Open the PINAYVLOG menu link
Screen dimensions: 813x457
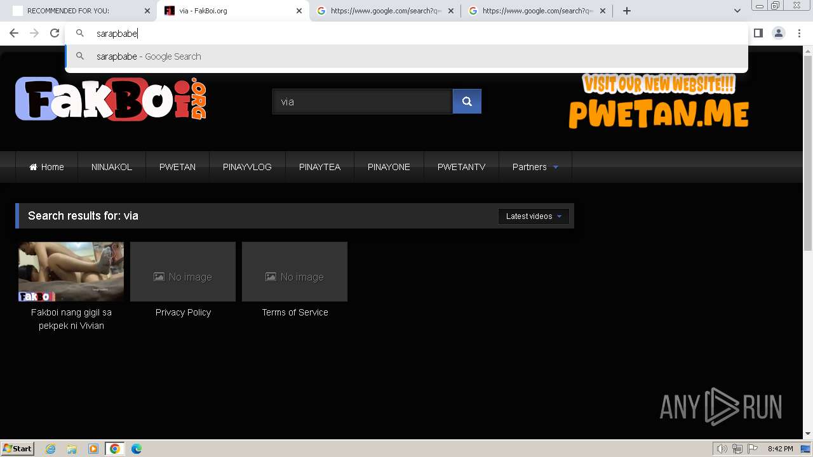click(247, 167)
